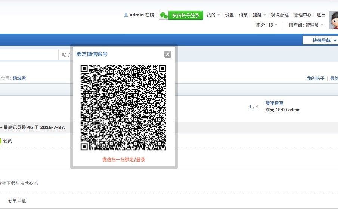338x209 pixels.
Task: Close the 绑定微信账号 dialog
Action: pos(168,54)
